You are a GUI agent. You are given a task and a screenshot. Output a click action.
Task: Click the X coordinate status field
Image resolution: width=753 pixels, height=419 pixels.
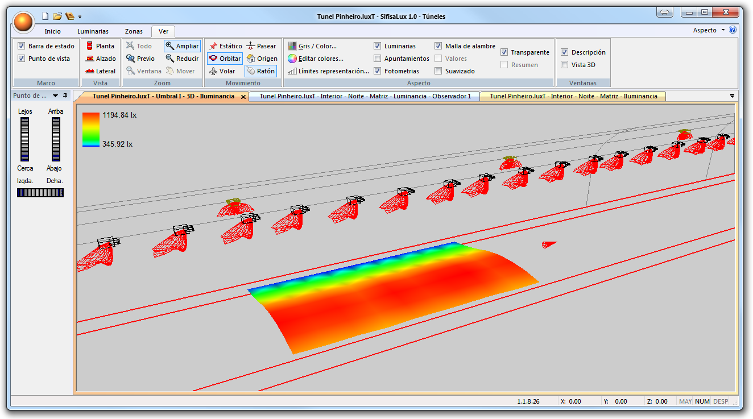[578, 401]
